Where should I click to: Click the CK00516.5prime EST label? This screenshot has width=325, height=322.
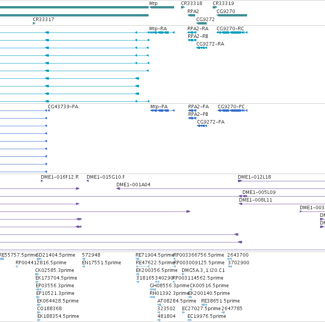(209, 285)
